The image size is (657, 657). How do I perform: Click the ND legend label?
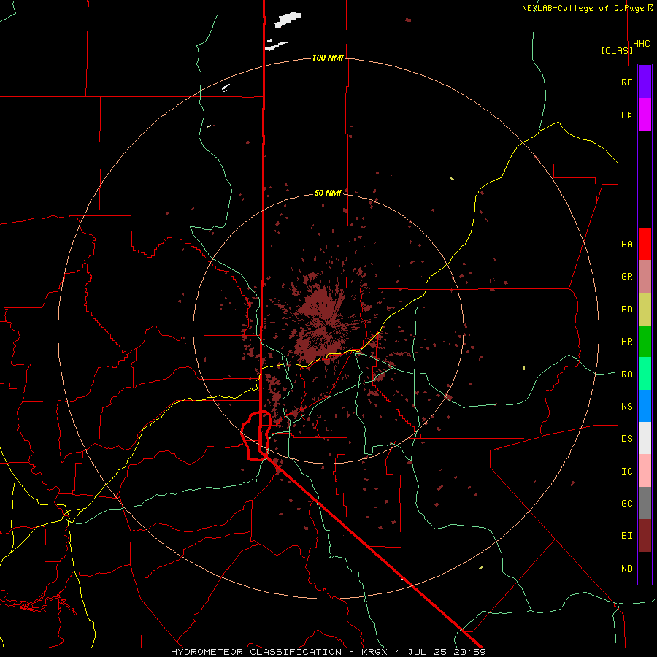click(626, 569)
